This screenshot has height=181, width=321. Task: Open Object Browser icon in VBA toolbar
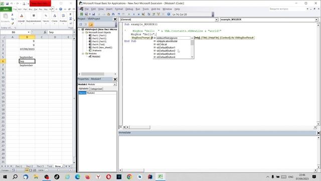coord(158,14)
